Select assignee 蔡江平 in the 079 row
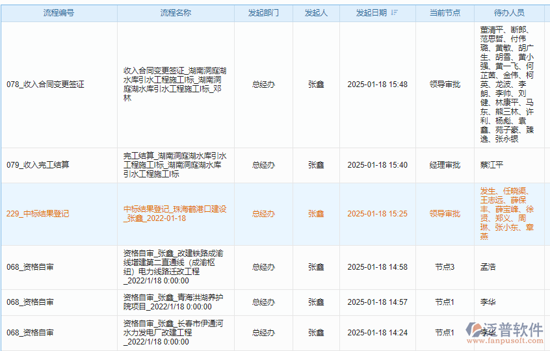The image size is (550, 351). click(491, 165)
